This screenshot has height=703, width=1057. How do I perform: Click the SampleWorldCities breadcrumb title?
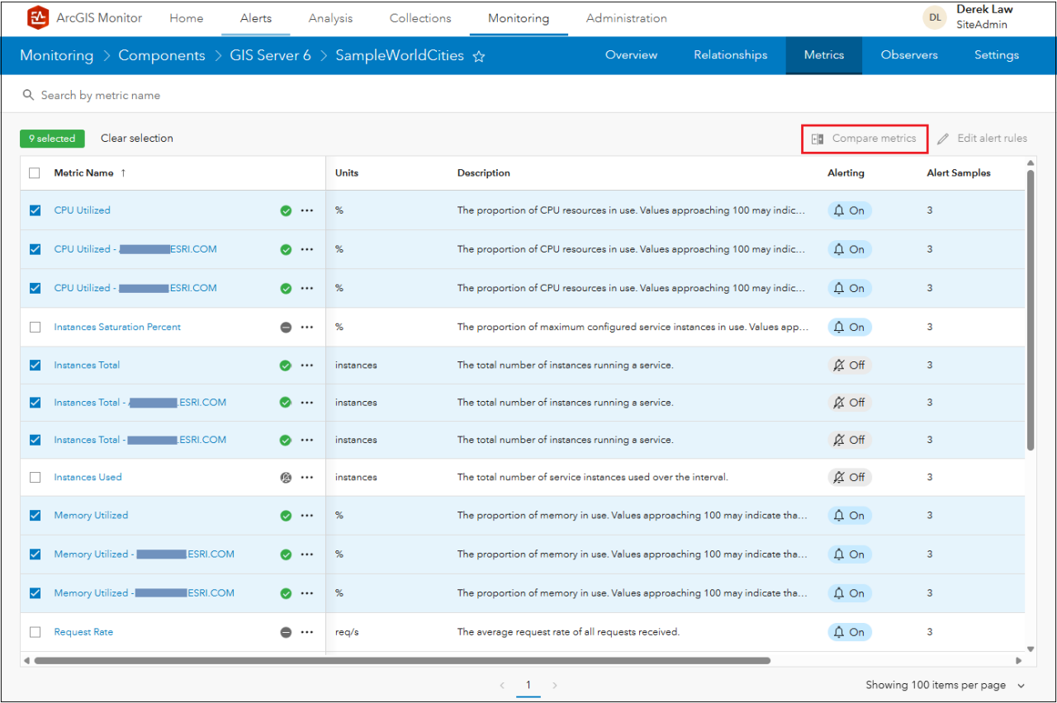pyautogui.click(x=400, y=56)
